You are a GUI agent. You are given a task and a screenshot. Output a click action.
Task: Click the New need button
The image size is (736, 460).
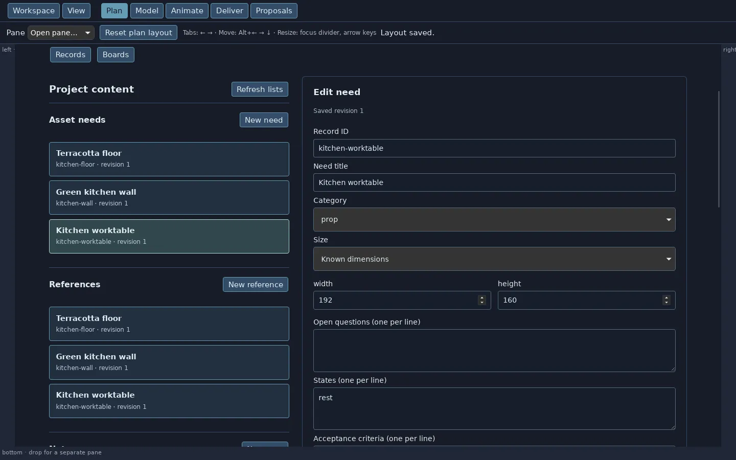point(264,120)
